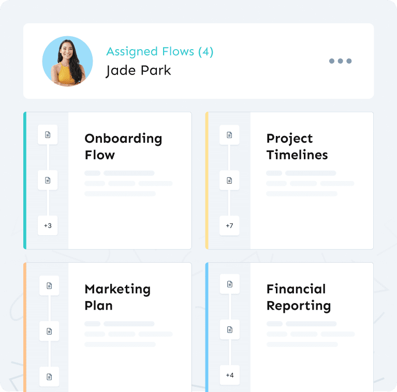Expand the +3 more steps in Onboarding Flow
This screenshot has width=397, height=392.
pyautogui.click(x=48, y=225)
